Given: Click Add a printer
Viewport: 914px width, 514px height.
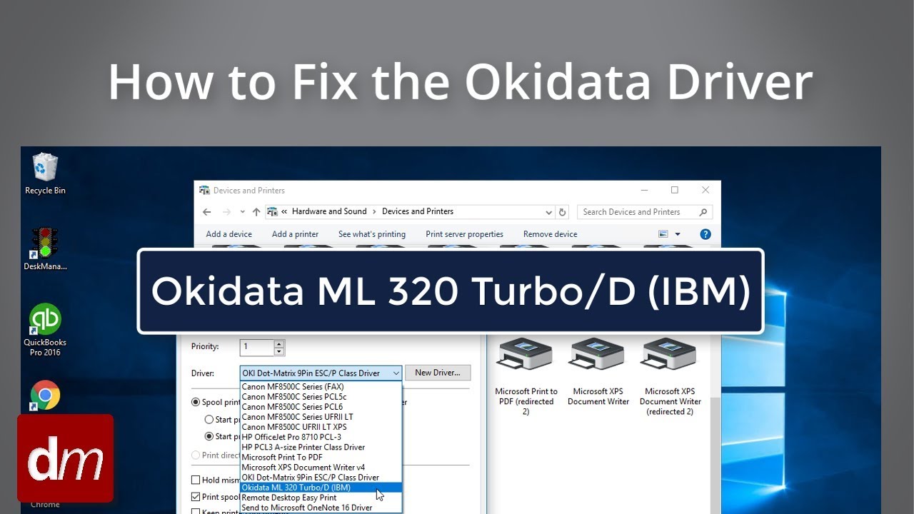Looking at the screenshot, I should [295, 234].
